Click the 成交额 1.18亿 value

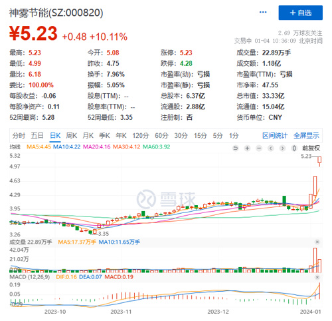[x=272, y=63]
